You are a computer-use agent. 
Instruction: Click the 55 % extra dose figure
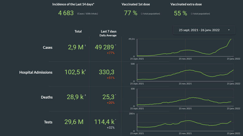pyautogui.click(x=180, y=13)
